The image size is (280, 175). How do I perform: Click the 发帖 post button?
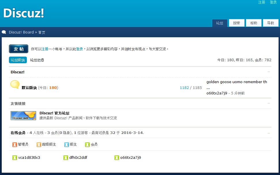click(18, 49)
